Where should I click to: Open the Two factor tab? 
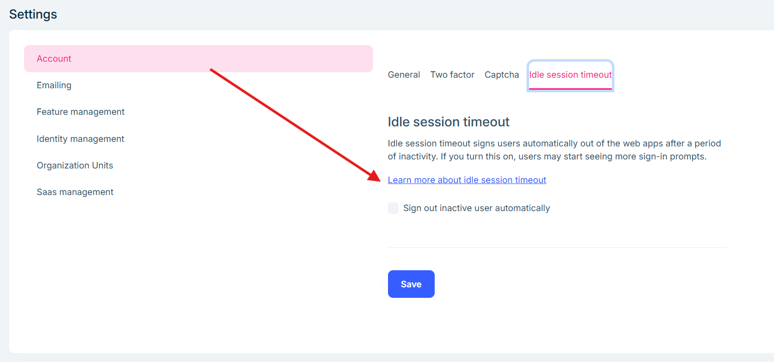point(452,75)
